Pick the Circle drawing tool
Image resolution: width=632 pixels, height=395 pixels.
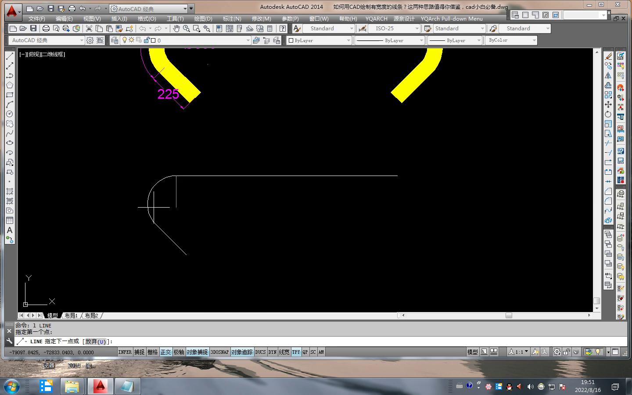coord(10,114)
